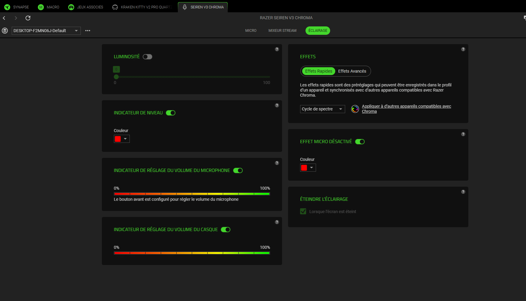Click the Kraken Kitty headset icon
The image size is (526, 301).
pyautogui.click(x=115, y=7)
